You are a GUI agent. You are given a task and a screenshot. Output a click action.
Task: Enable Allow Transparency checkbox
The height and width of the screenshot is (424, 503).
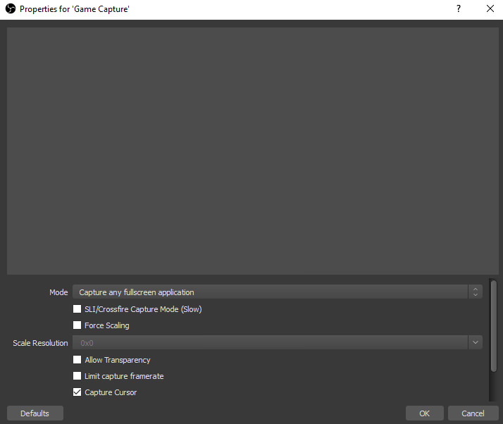click(x=77, y=359)
